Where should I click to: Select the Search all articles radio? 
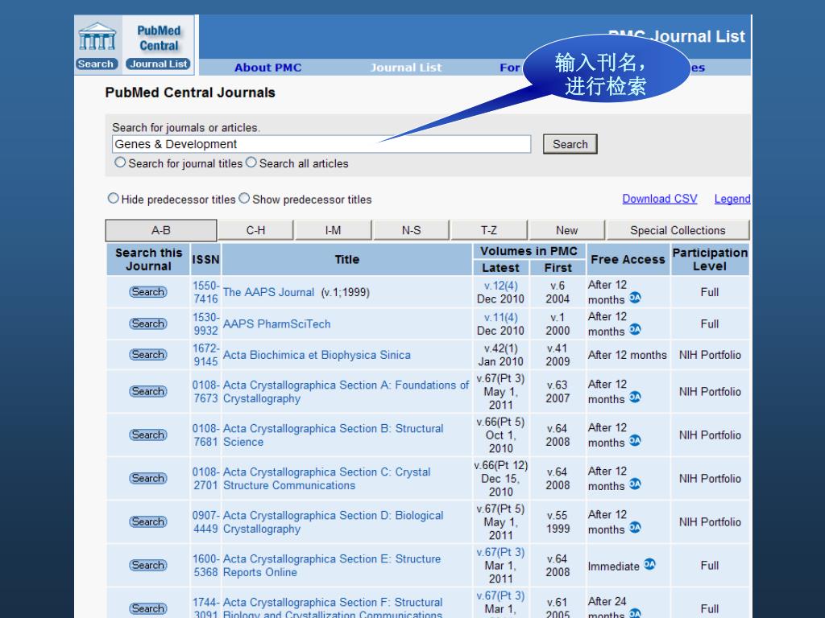[x=251, y=163]
